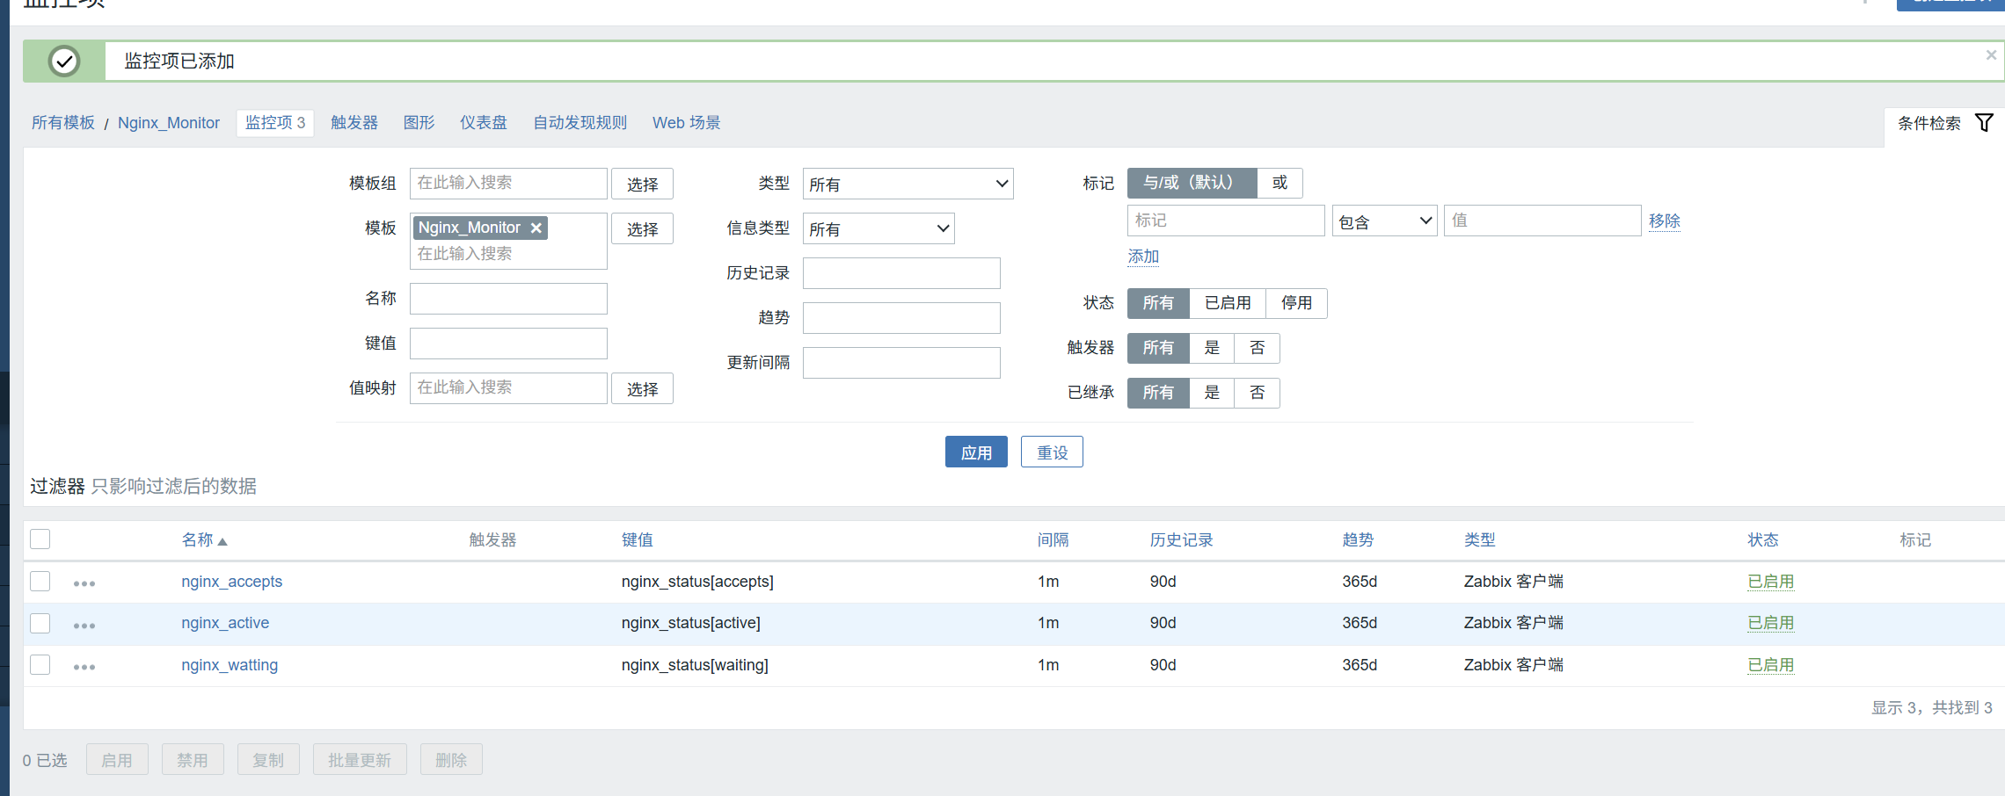The image size is (2005, 796).
Task: Open the 触发器 tab
Action: (x=354, y=123)
